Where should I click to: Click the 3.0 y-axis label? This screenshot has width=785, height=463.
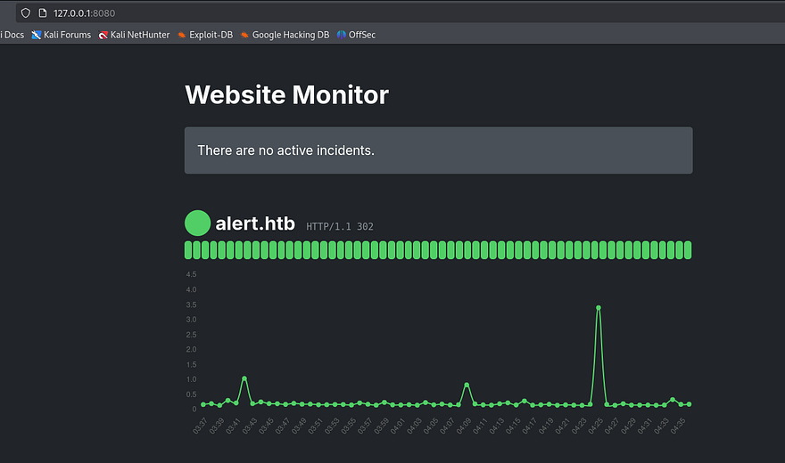coord(191,319)
